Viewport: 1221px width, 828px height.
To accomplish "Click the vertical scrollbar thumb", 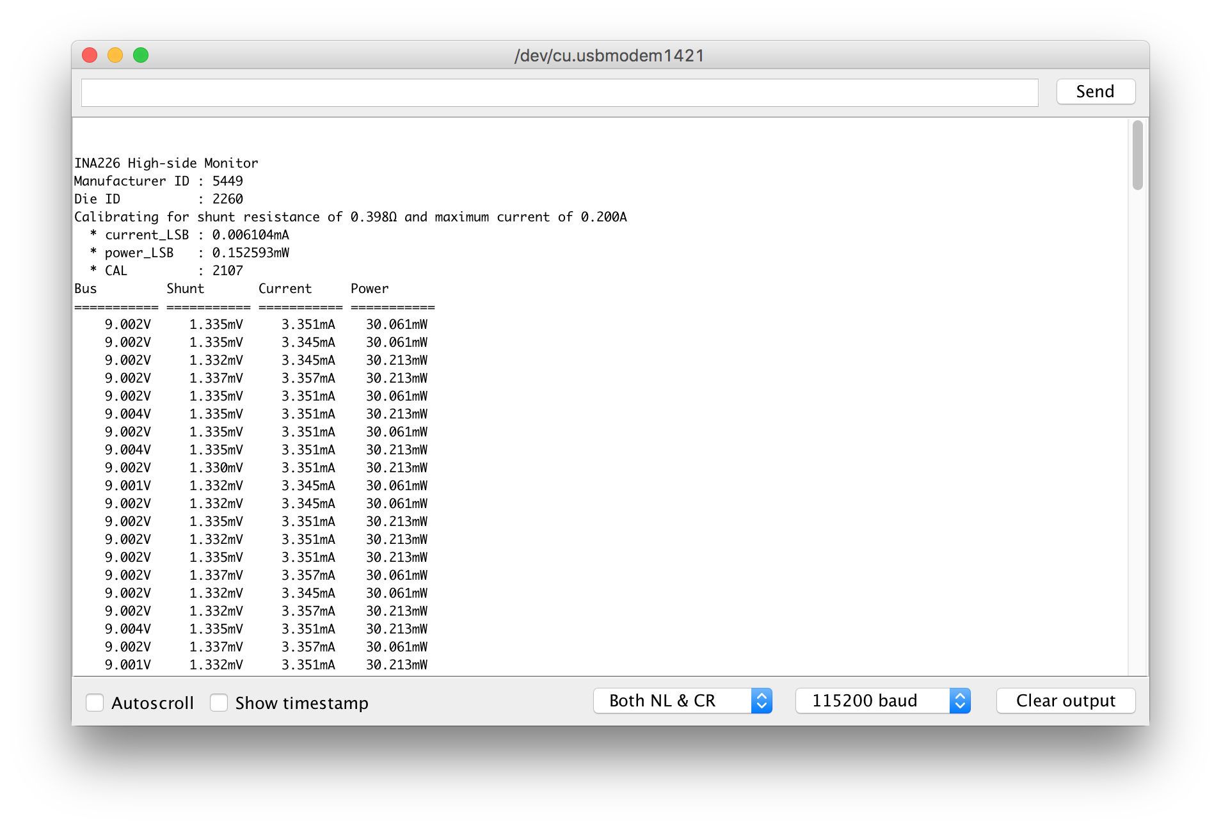I will [1137, 155].
